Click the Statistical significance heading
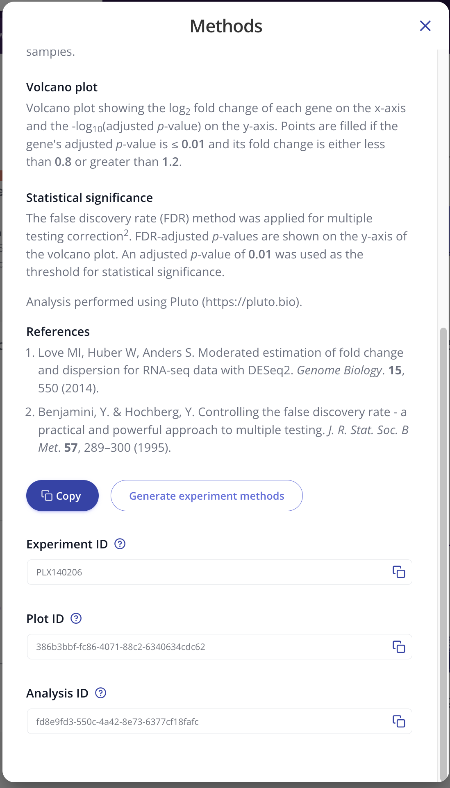 pos(89,198)
